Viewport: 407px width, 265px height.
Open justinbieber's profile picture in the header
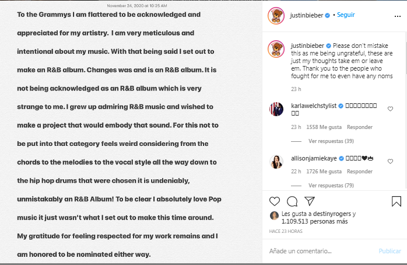276,16
